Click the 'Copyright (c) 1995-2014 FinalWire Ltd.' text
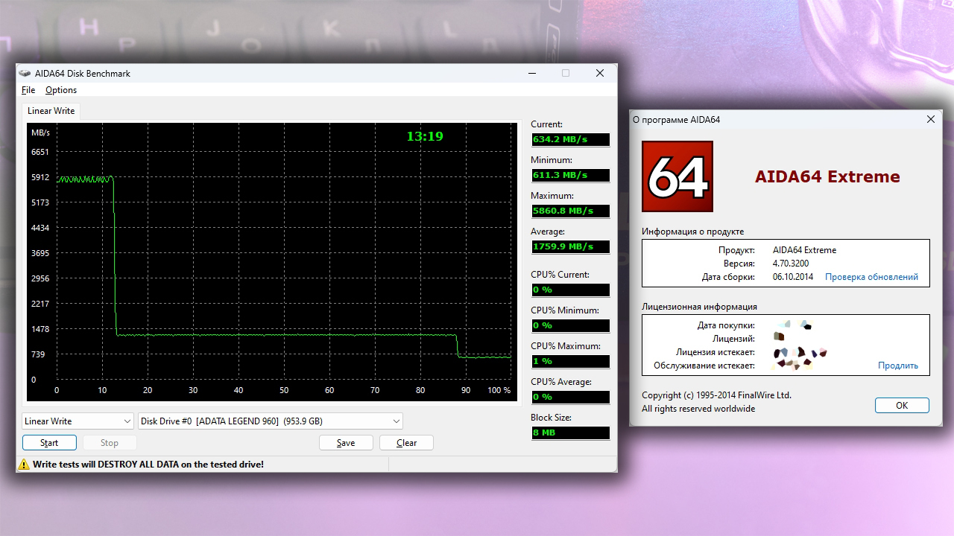 click(x=717, y=395)
